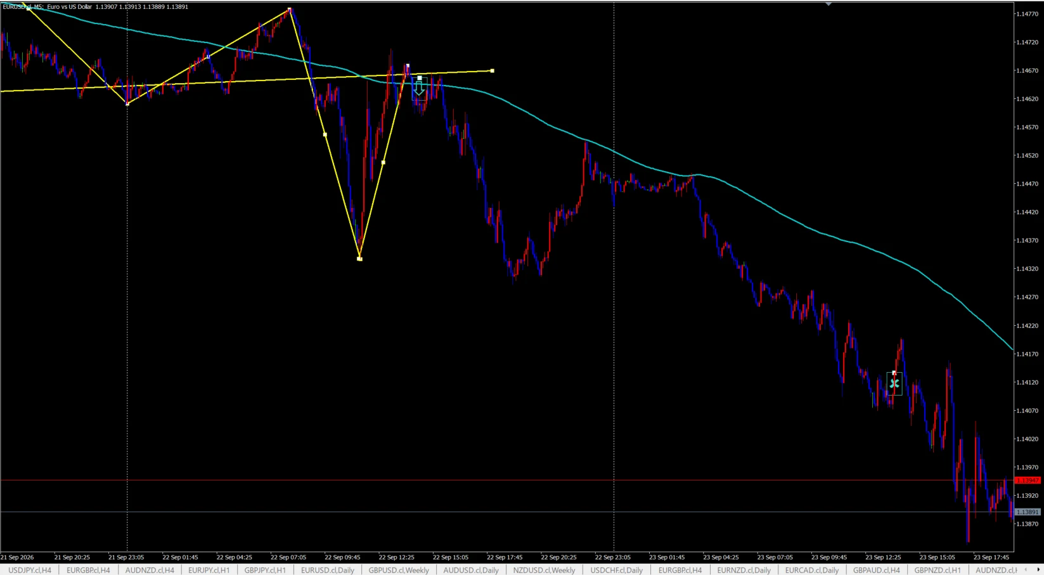
Task: Switch to the USDCHF.cl,Daily tab
Action: 616,570
